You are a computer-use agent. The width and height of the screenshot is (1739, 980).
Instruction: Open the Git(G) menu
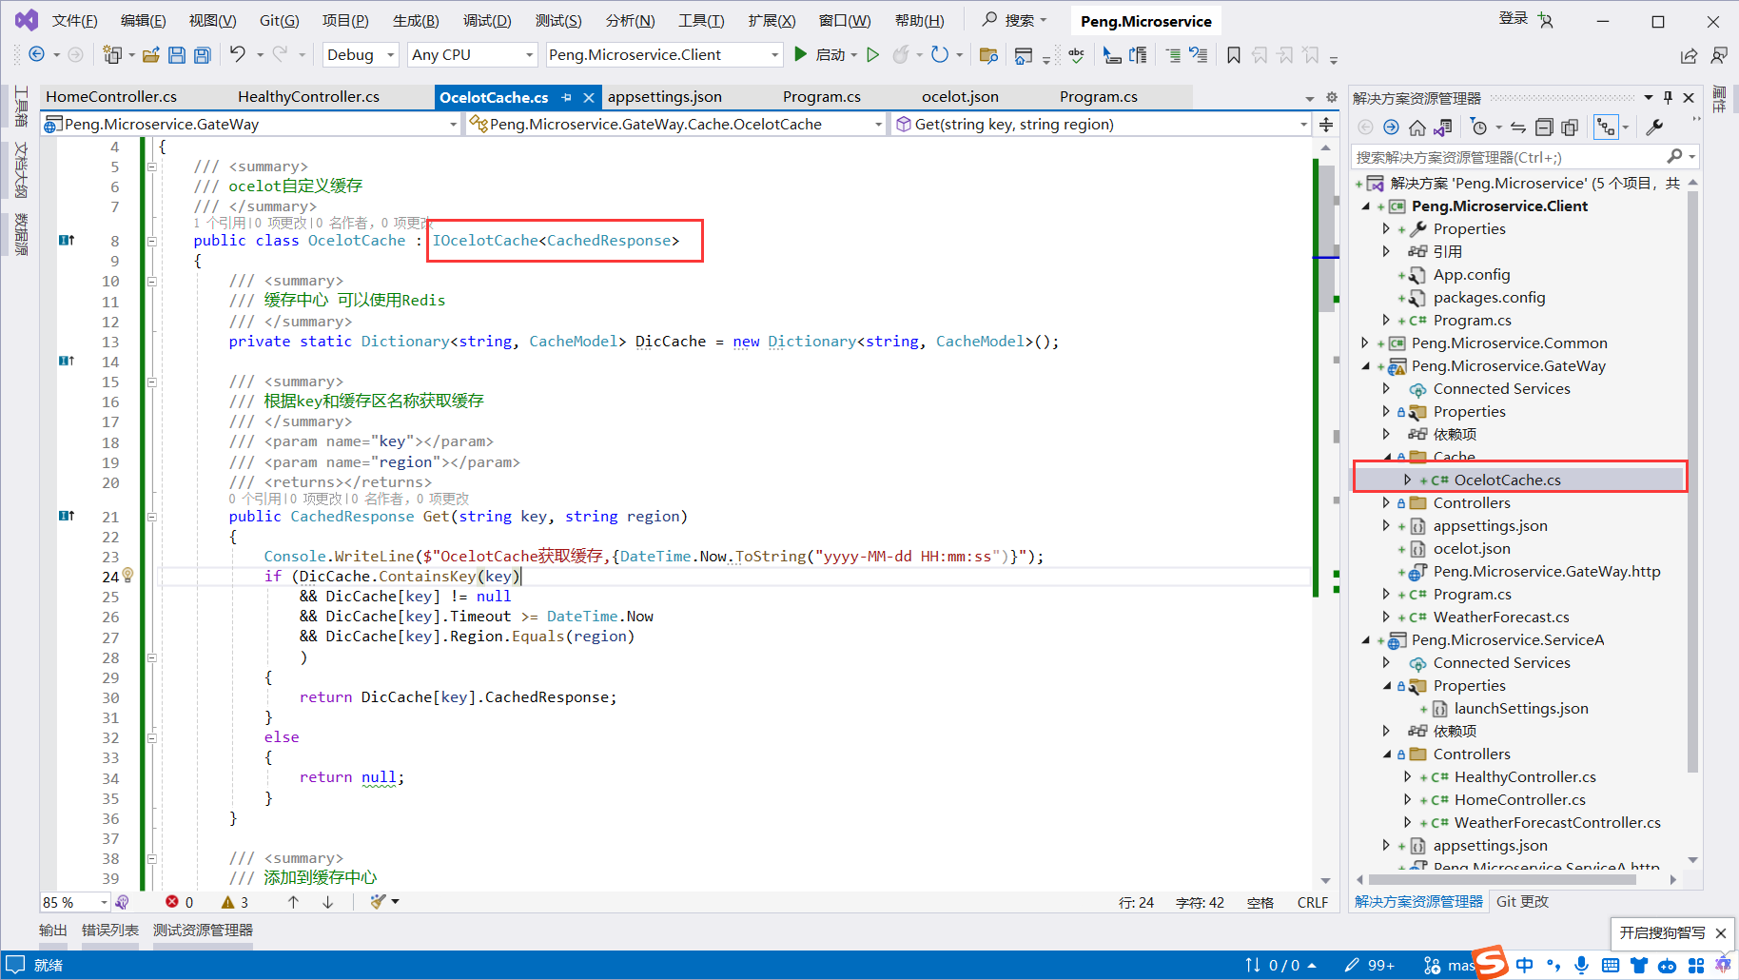279,21
